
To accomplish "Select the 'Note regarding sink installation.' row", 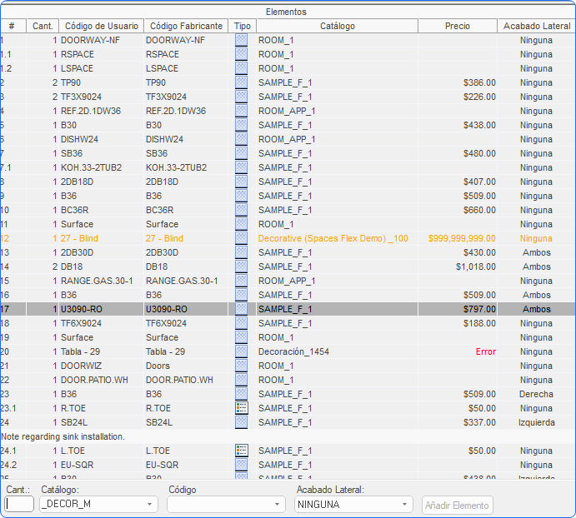I will point(288,436).
